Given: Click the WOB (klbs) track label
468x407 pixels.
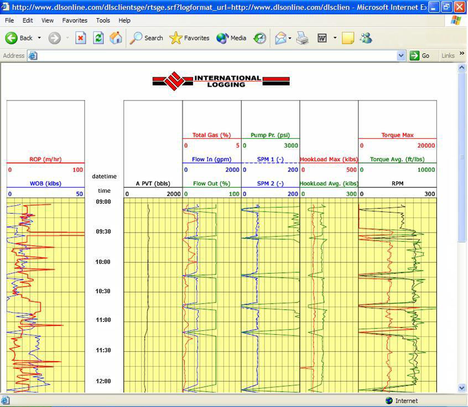Looking at the screenshot, I should [45, 183].
